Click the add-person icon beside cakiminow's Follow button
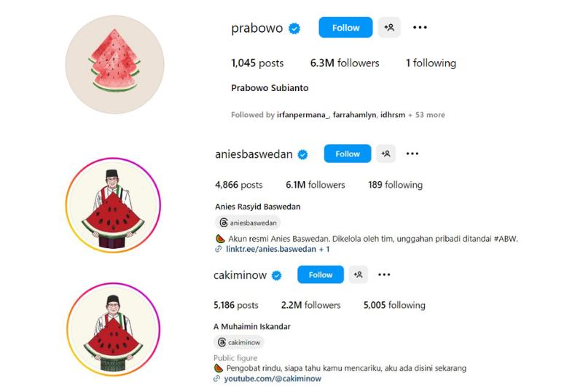This screenshot has width=583, height=388. point(358,274)
